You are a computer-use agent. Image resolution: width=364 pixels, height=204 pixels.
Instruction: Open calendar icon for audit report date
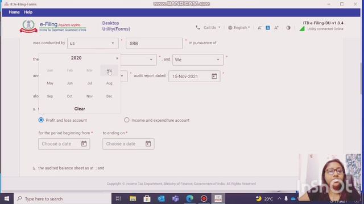click(x=214, y=76)
